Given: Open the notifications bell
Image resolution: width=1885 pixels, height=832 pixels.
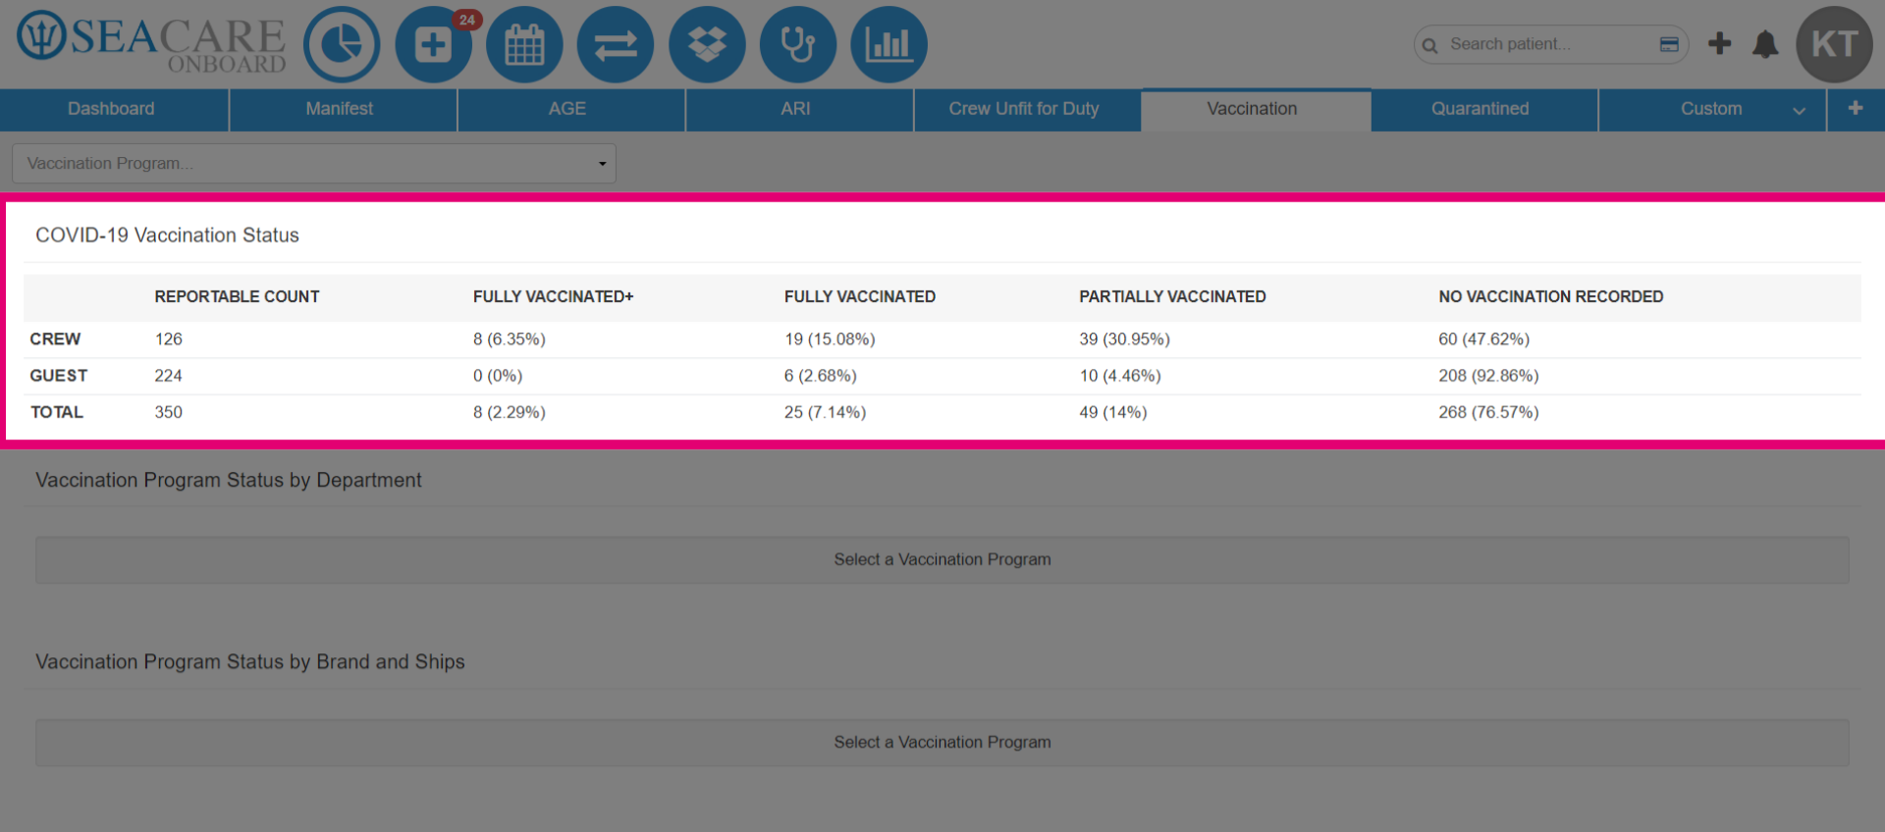Looking at the screenshot, I should (1765, 44).
